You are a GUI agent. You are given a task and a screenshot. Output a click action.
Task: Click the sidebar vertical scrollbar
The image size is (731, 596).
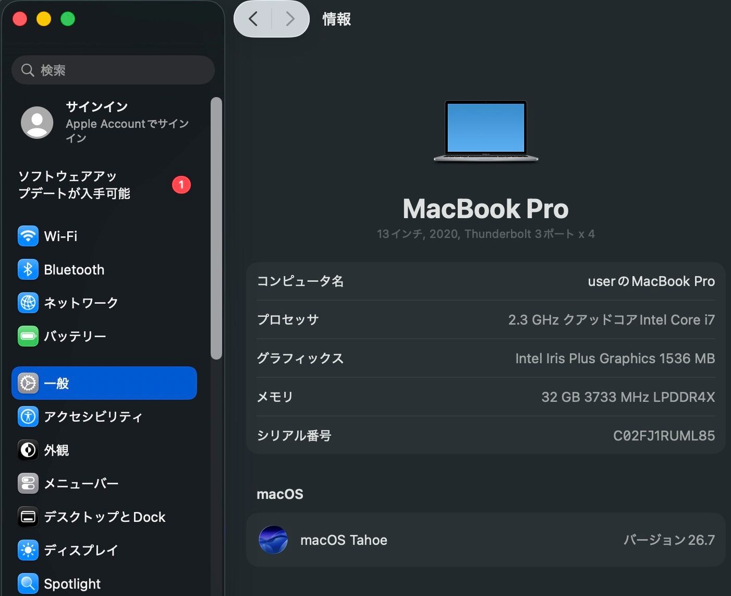pyautogui.click(x=216, y=229)
